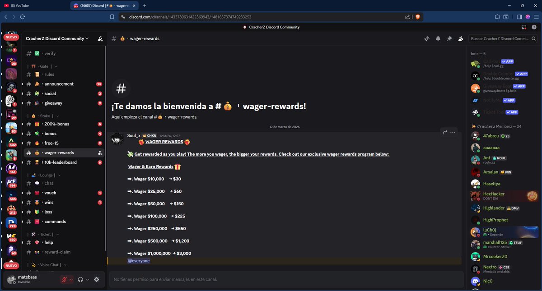Click the forward arrow on Soul_x message
This screenshot has width=542, height=291.
pyautogui.click(x=445, y=132)
